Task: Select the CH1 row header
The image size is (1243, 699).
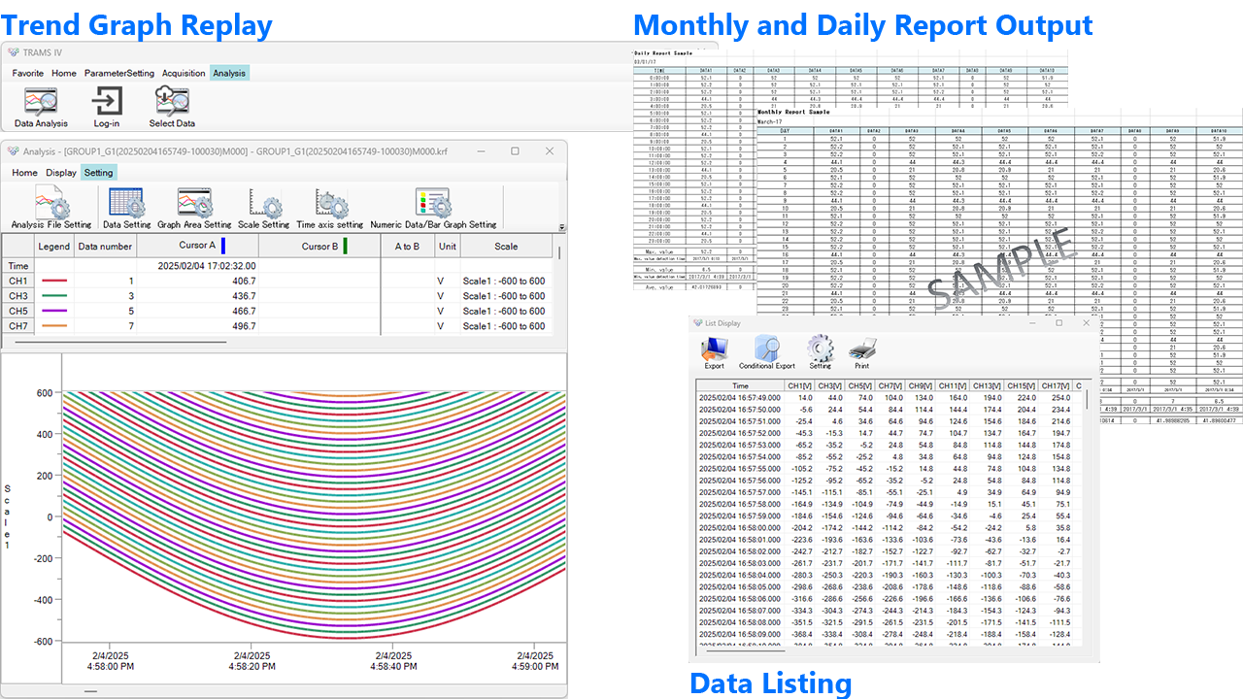Action: (18, 282)
